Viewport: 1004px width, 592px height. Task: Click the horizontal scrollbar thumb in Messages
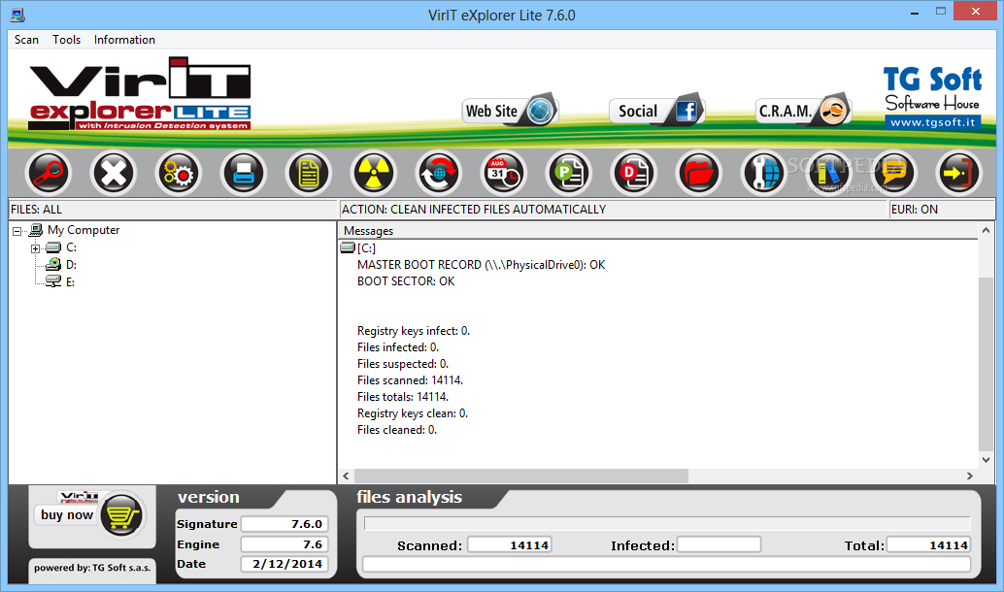click(x=520, y=476)
